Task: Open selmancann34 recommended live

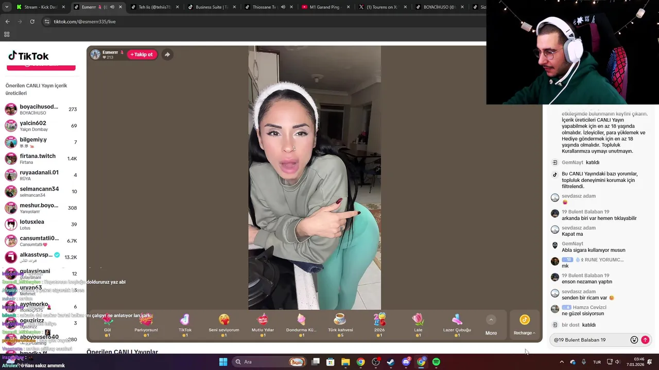Action: point(41,192)
